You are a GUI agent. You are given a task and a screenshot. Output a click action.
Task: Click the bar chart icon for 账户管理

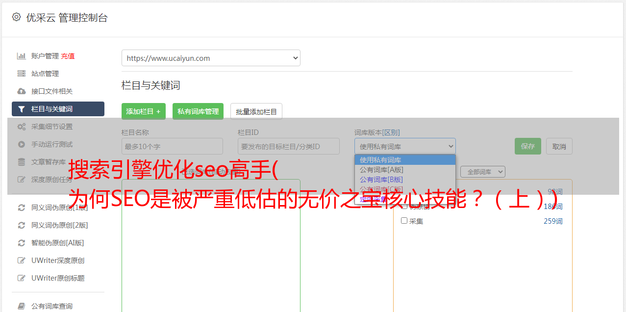[x=22, y=56]
